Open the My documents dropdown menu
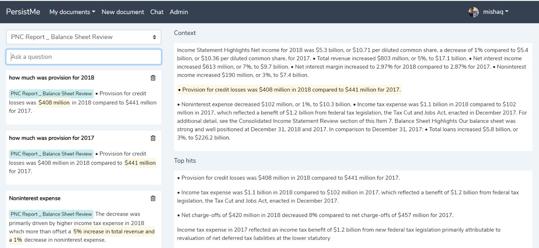 (x=72, y=12)
